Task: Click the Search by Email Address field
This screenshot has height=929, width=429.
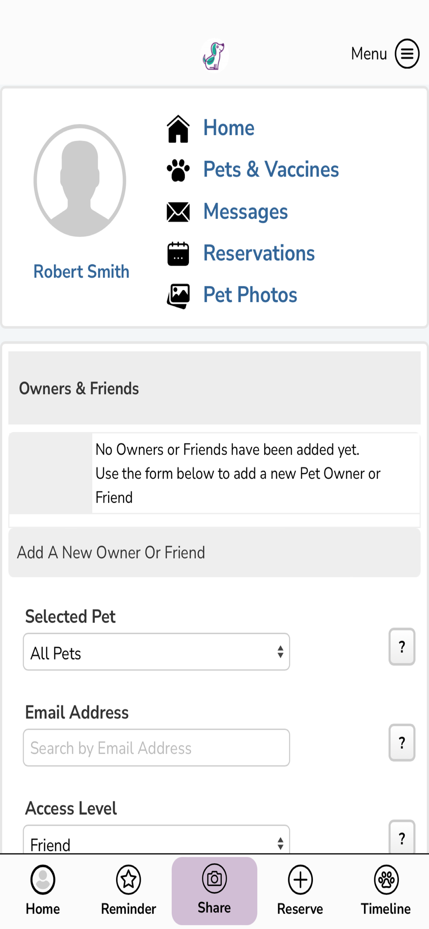Action: pyautogui.click(x=156, y=747)
